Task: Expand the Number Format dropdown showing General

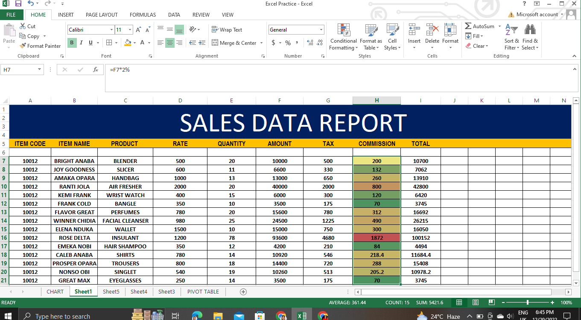Action: tap(321, 30)
